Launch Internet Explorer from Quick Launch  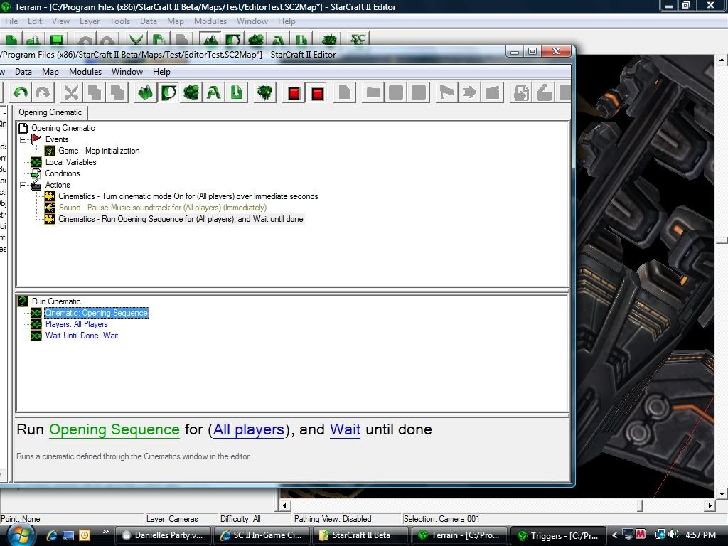click(x=51, y=535)
